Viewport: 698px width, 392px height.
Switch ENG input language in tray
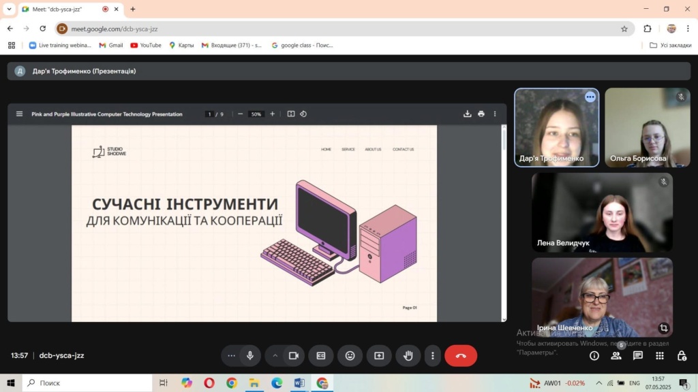[x=635, y=383]
